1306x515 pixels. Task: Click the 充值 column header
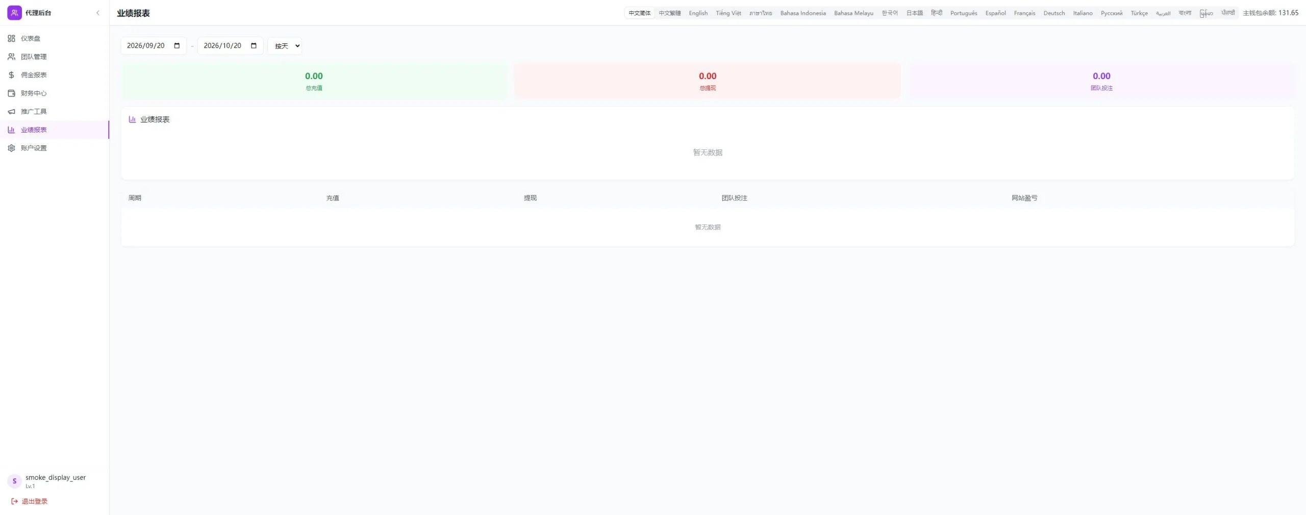(x=333, y=198)
